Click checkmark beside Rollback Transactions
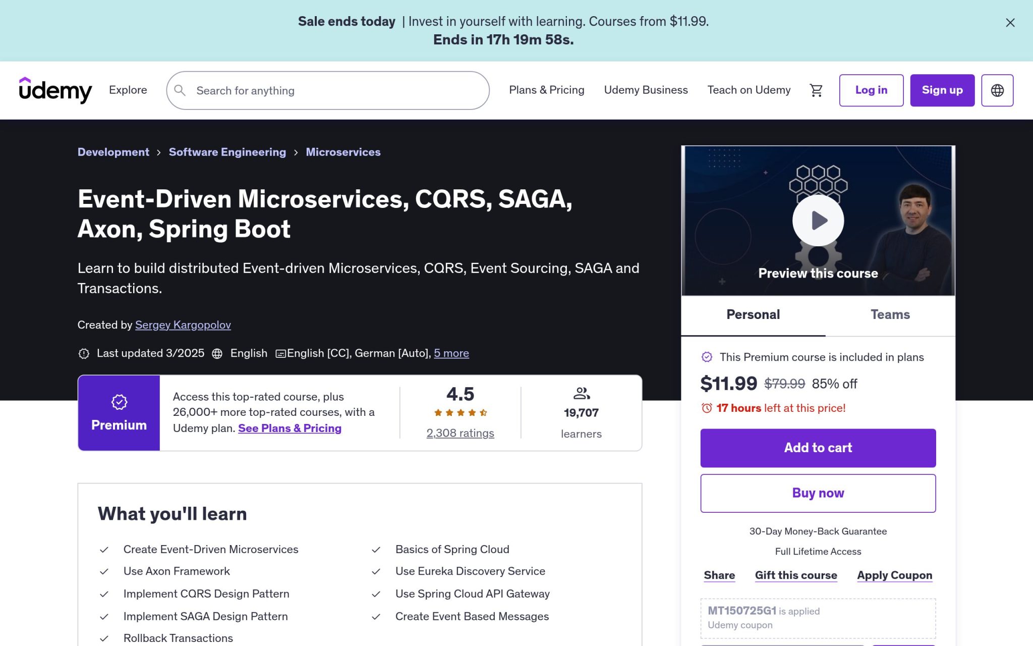This screenshot has height=646, width=1033. click(x=104, y=638)
